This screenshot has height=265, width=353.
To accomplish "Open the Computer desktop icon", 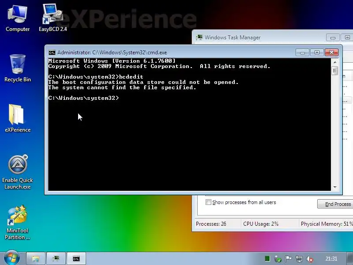I will (x=18, y=18).
